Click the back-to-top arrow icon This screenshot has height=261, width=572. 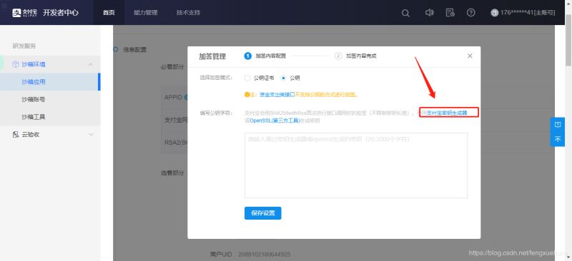tap(558, 139)
